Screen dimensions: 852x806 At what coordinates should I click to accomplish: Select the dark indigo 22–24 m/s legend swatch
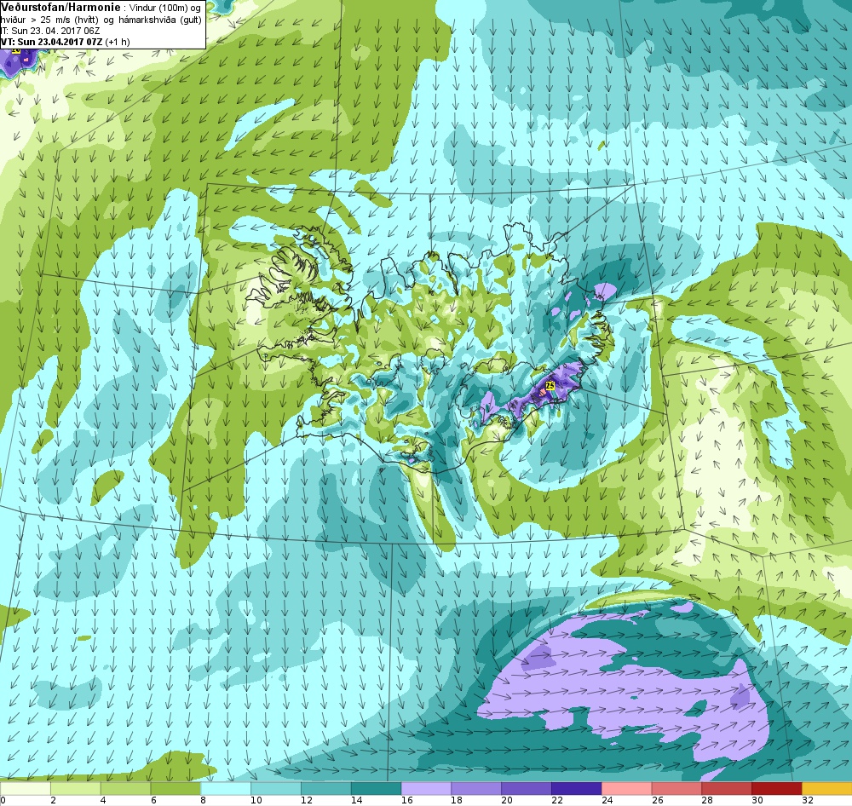coord(577,788)
